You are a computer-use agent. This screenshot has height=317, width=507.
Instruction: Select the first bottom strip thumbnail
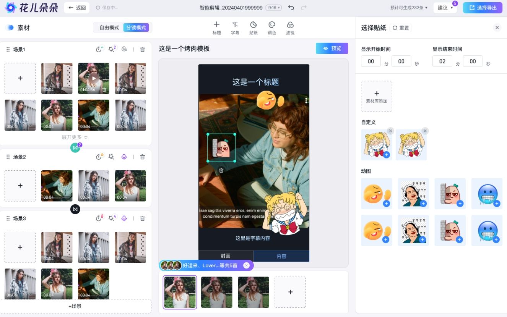click(x=180, y=292)
